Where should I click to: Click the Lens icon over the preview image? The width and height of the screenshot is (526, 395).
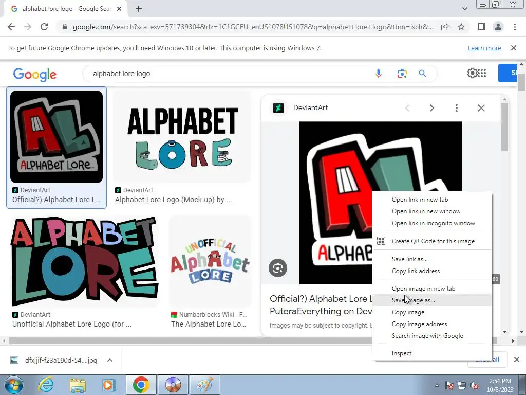(x=278, y=268)
